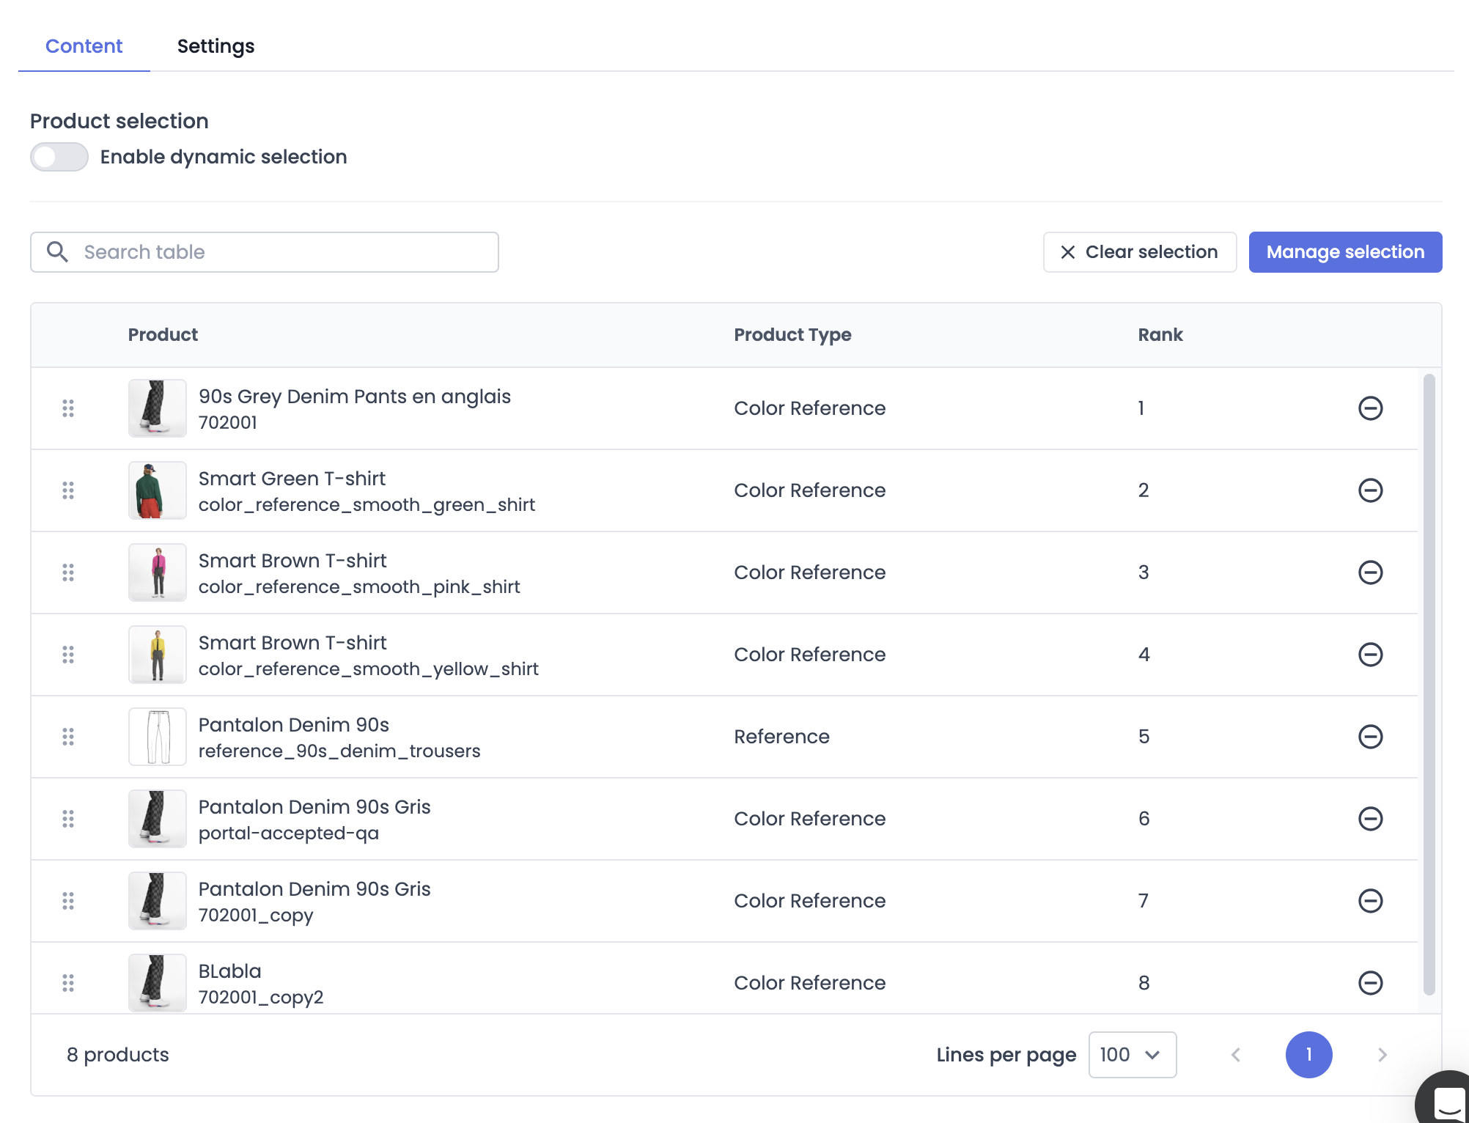Open thumbnail of Pantalon Denim 90s sketch
The height and width of the screenshot is (1123, 1469).
(x=158, y=737)
